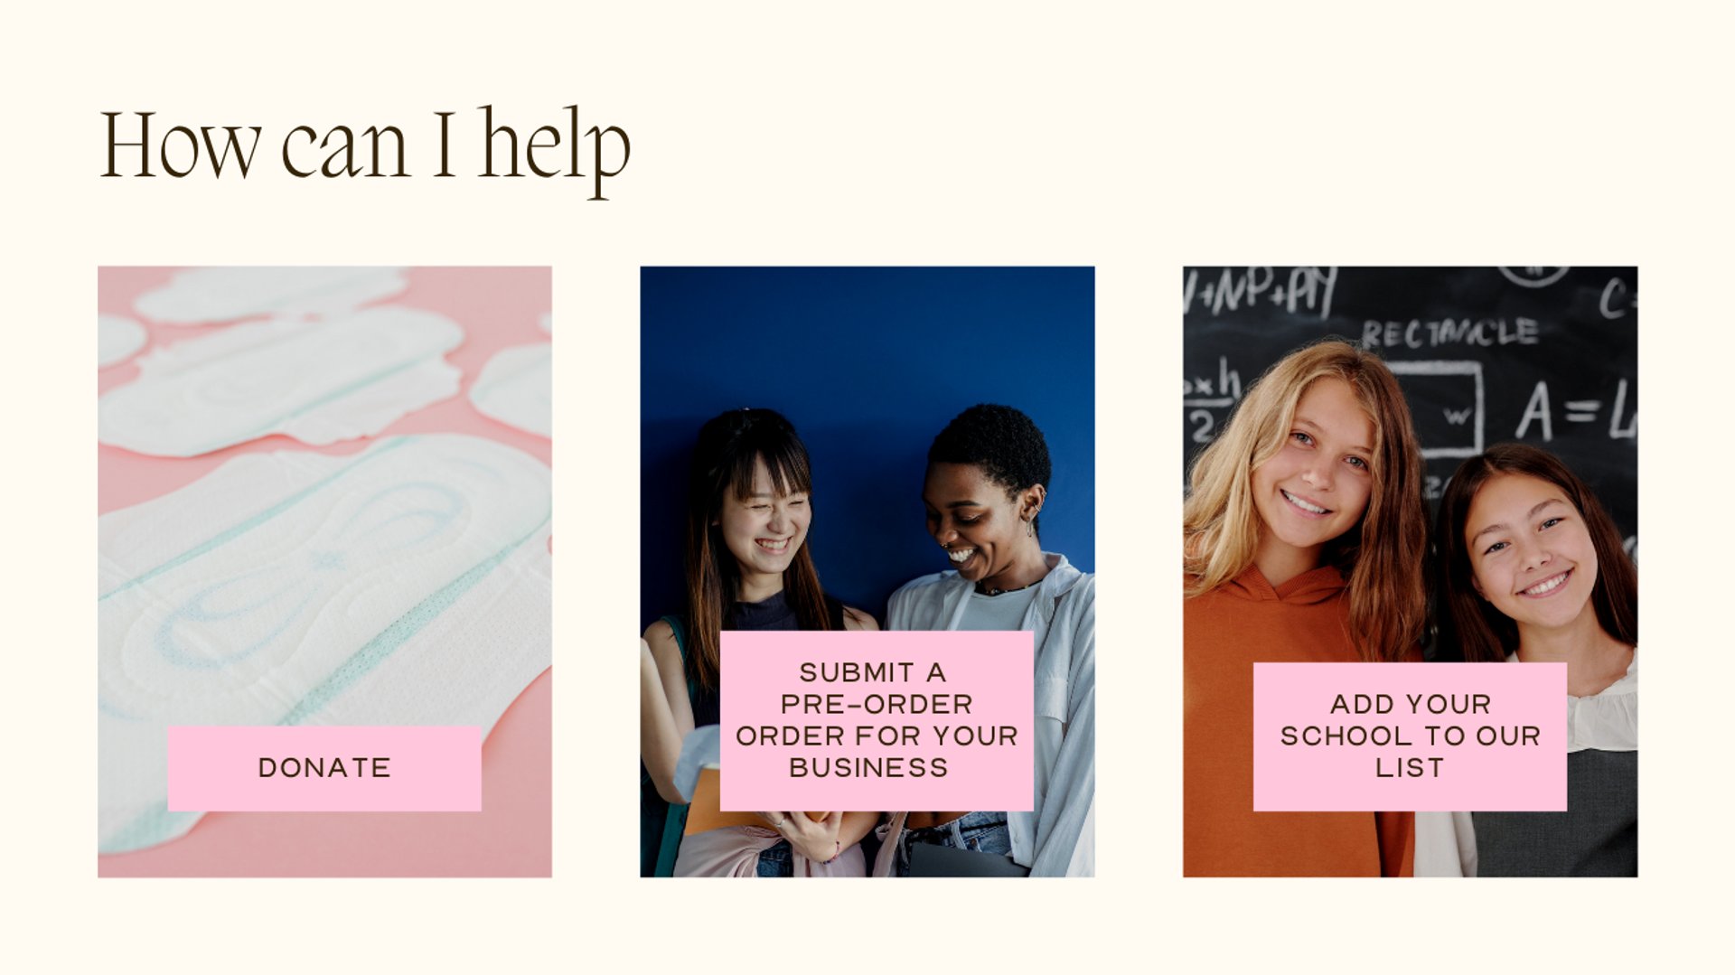The height and width of the screenshot is (975, 1735).
Task: Click the DONATE button
Action: 324,768
